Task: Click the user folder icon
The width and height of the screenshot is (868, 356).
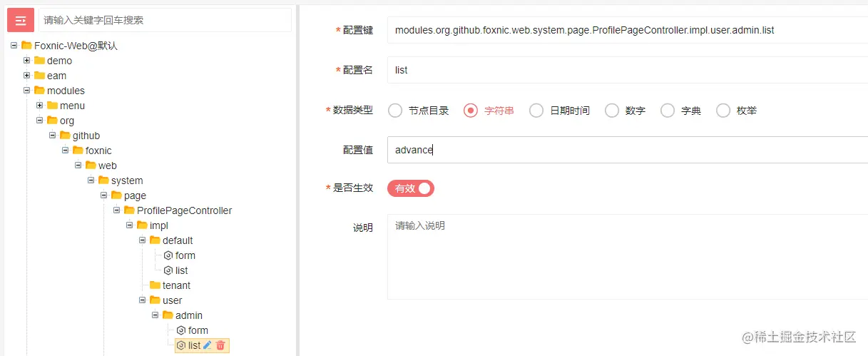Action: (155, 300)
